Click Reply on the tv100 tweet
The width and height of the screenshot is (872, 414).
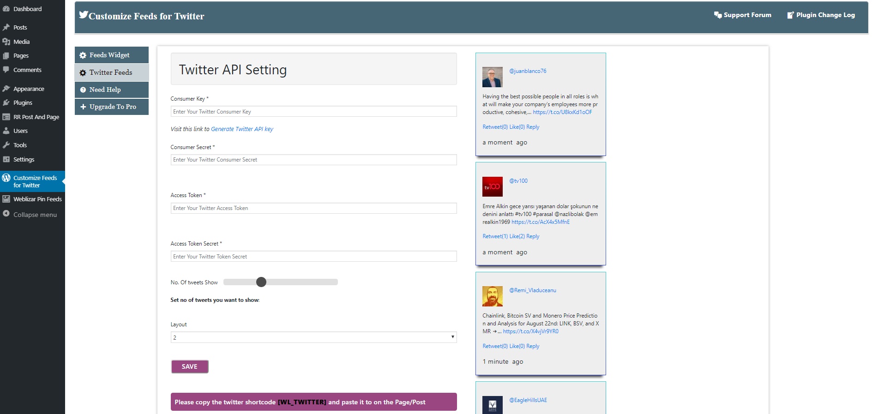[533, 236]
